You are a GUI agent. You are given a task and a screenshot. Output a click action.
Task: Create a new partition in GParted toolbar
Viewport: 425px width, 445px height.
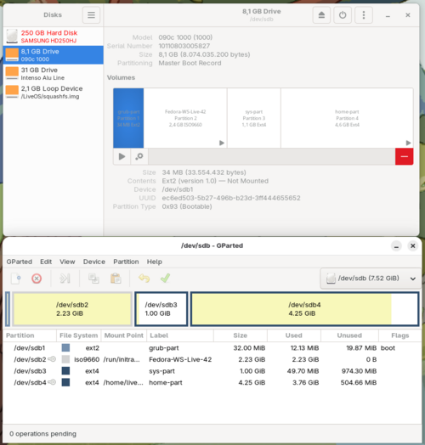pos(16,279)
